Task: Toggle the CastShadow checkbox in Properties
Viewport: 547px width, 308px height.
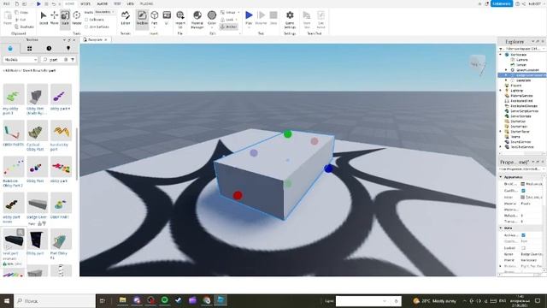Action: [x=523, y=191]
